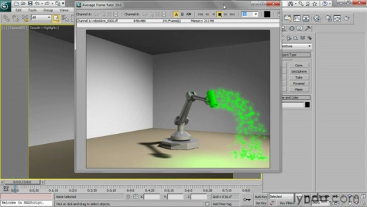Screen dimensions: 367x207
Task: Toggle the Absolute/Offset transform type-in icon
Action: point(136,197)
